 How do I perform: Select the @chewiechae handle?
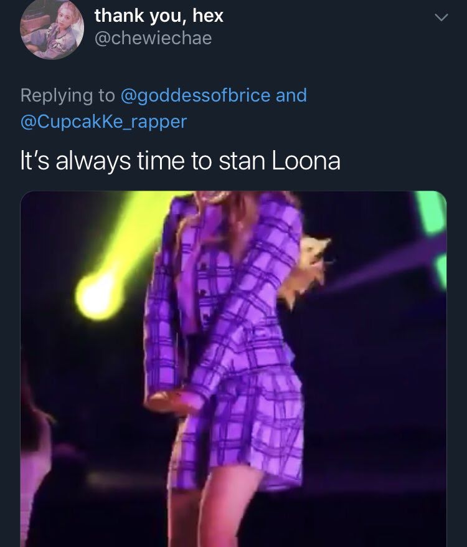153,38
